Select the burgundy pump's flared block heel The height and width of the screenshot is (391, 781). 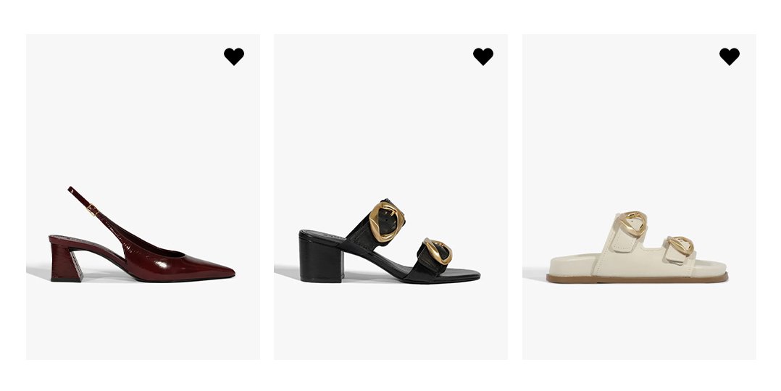pos(65,263)
